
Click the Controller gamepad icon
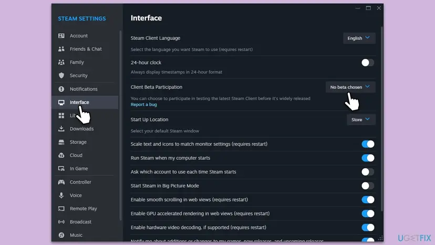pyautogui.click(x=61, y=182)
